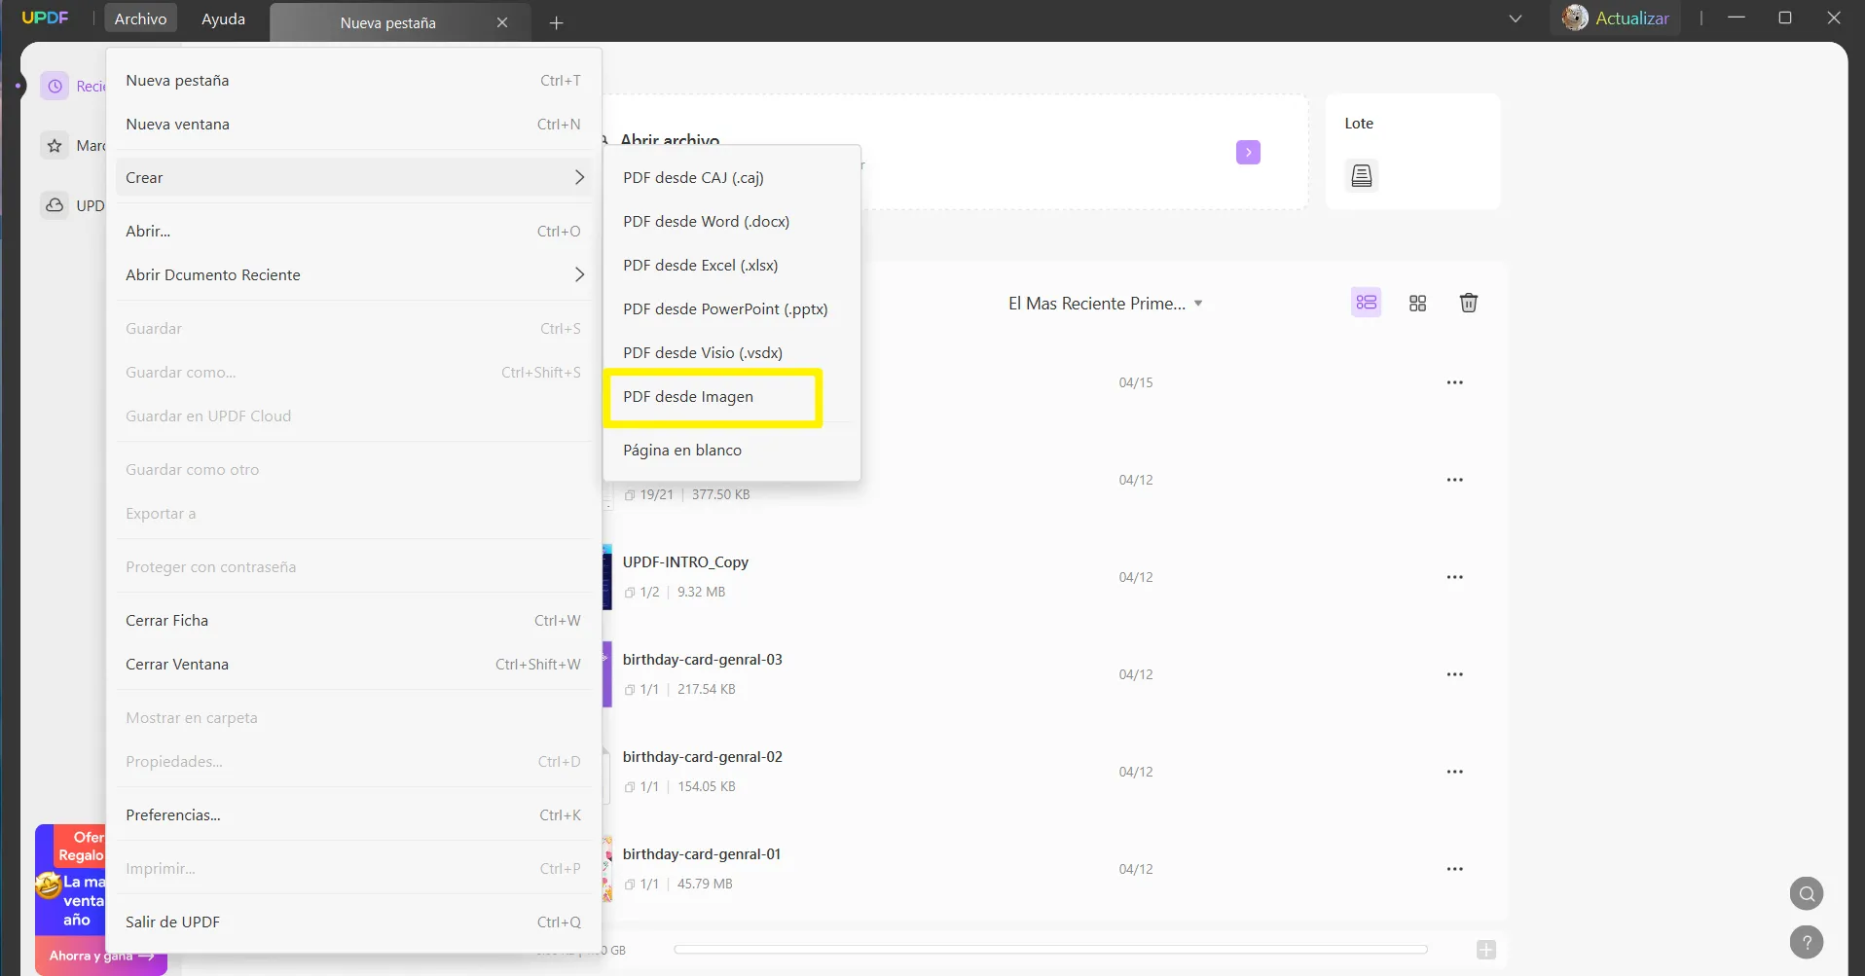
Task: Open the Archivo menu
Action: (141, 18)
